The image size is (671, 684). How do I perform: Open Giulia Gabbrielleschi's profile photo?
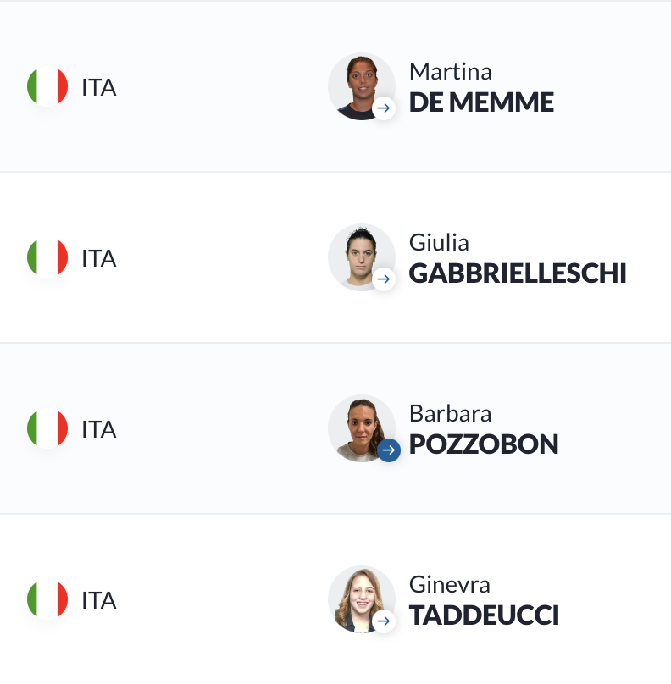point(362,257)
